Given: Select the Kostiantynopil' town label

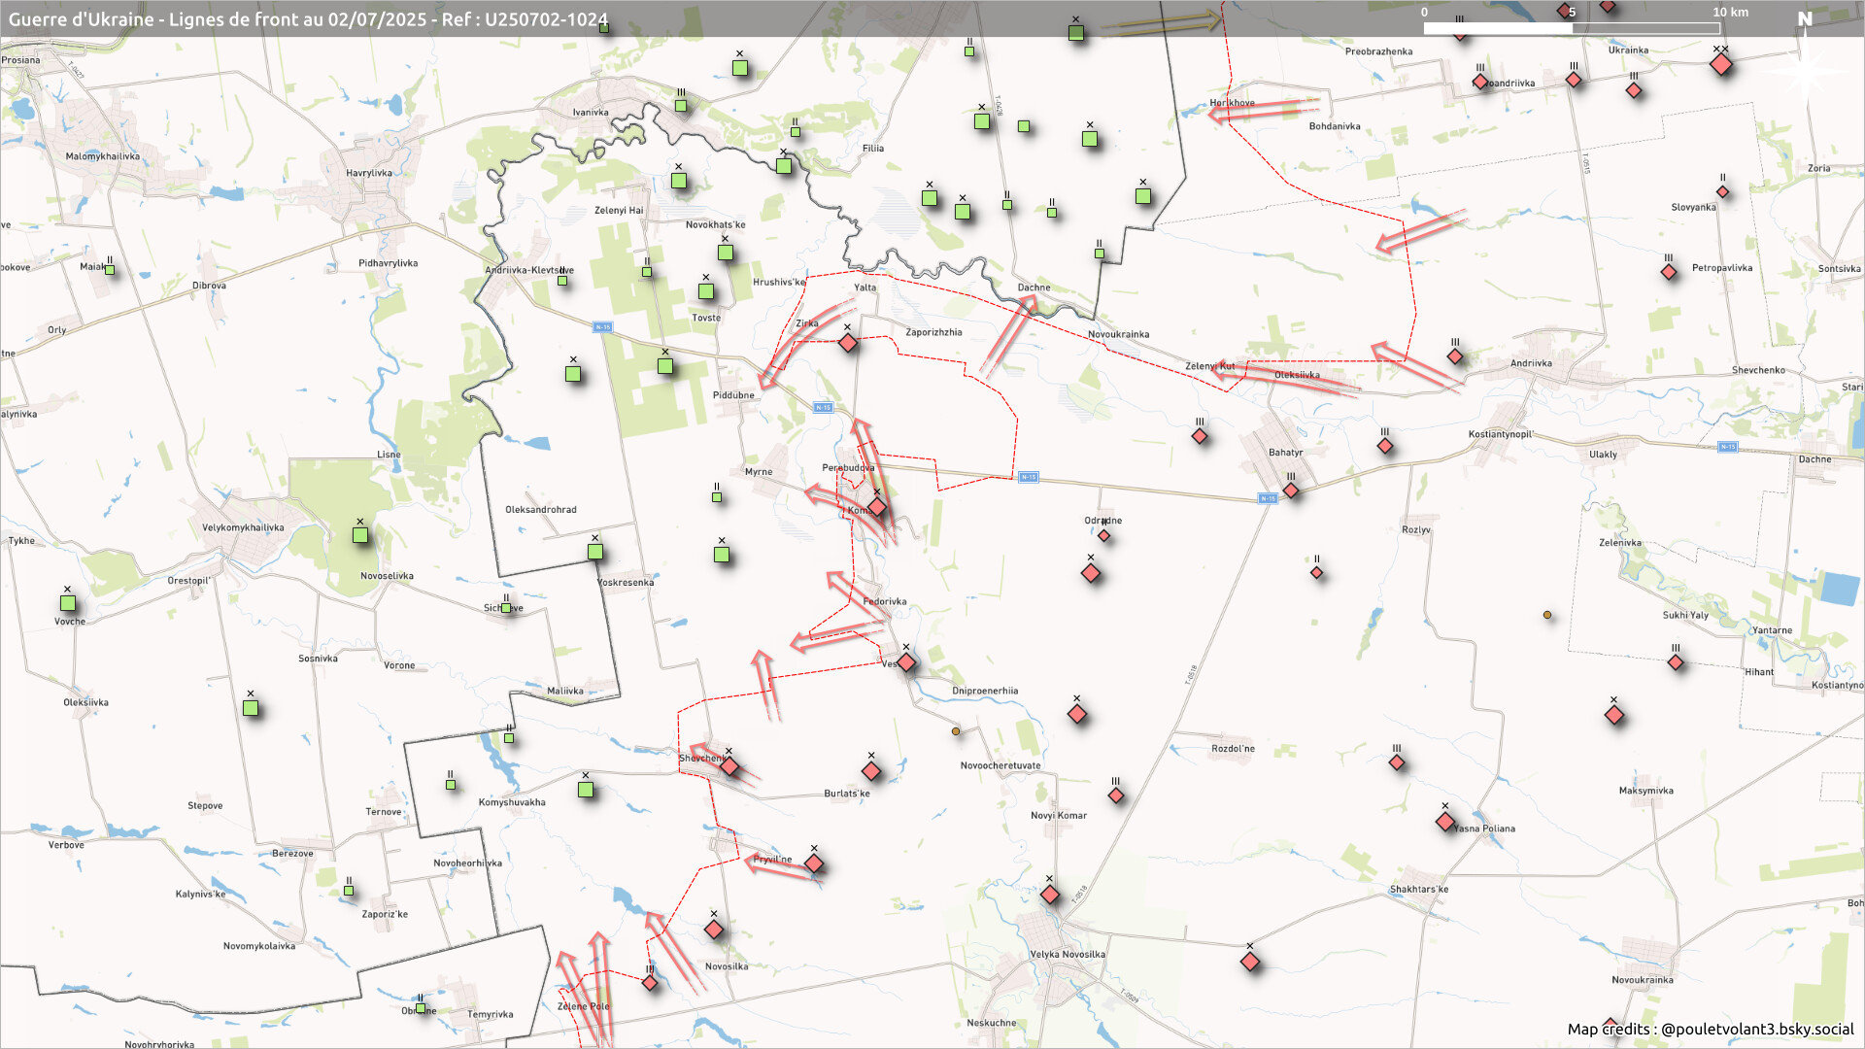Looking at the screenshot, I should [x=1500, y=434].
